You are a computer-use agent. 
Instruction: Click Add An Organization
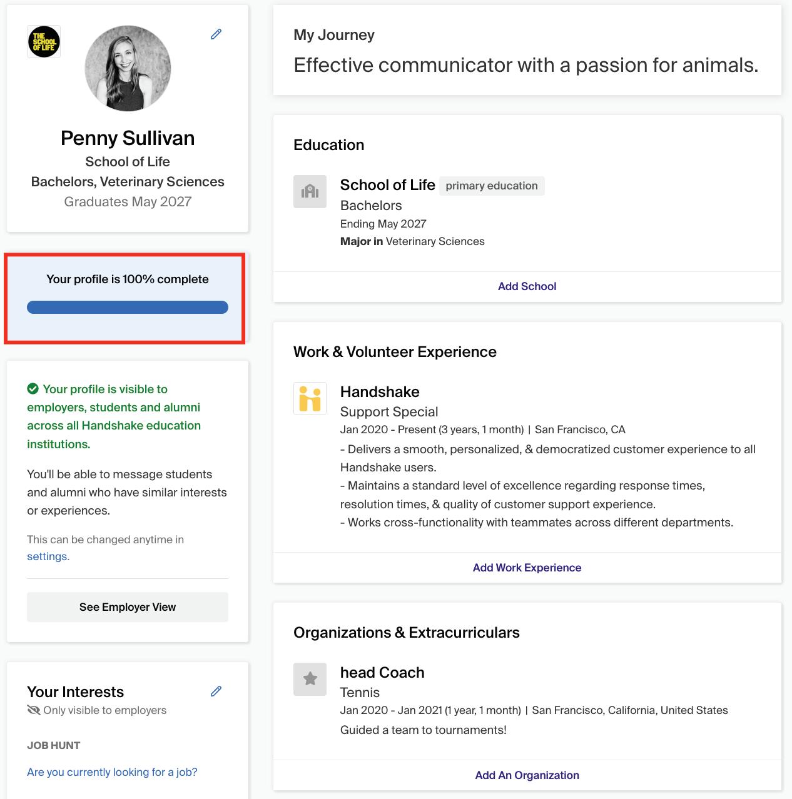(x=527, y=775)
